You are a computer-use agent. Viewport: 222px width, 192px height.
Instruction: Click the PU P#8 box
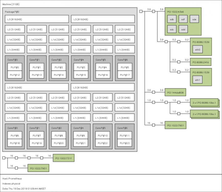click(59, 135)
